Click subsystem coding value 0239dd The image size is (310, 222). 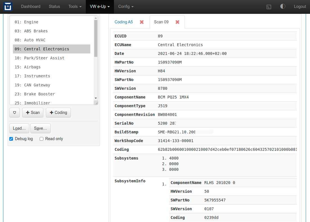tap(211, 218)
